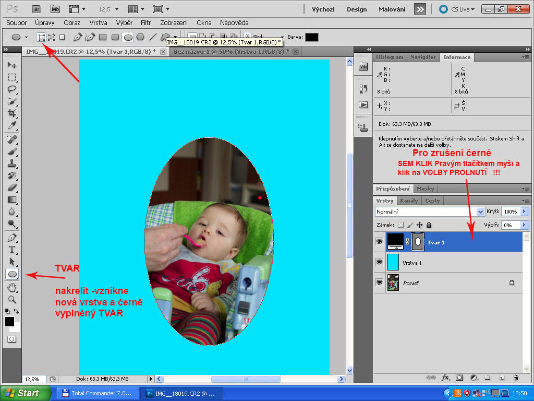
Task: Select the Lasso tool
Action: click(12, 89)
